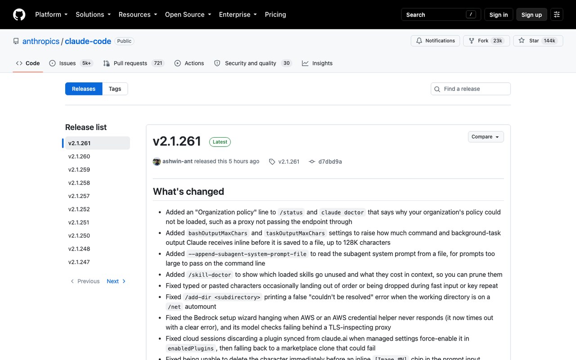
Task: Click the repository icon beside anthropics
Action: point(16,41)
